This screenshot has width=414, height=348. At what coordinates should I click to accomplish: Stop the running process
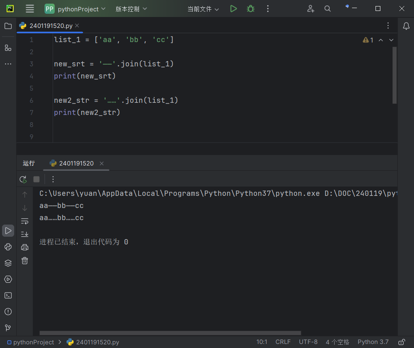[36, 179]
